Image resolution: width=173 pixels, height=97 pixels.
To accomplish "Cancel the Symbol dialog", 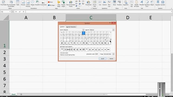I will click(111, 59).
